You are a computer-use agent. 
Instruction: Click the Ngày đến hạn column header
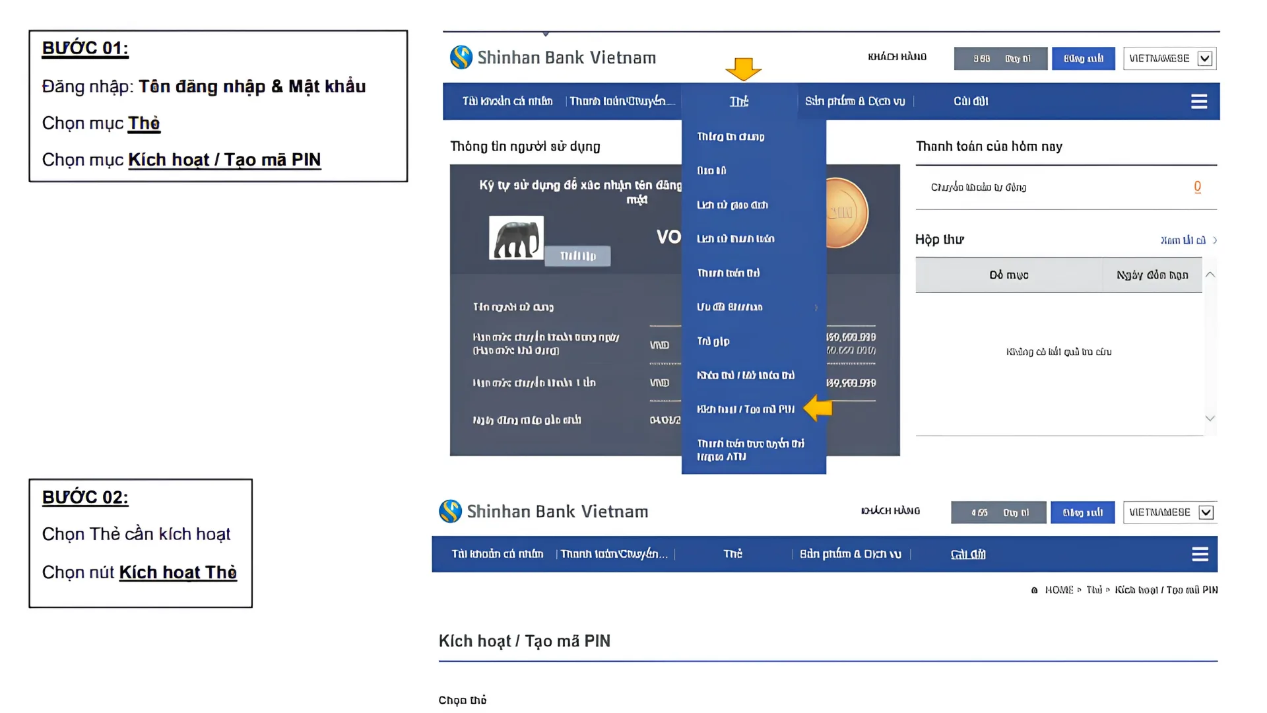(x=1152, y=275)
